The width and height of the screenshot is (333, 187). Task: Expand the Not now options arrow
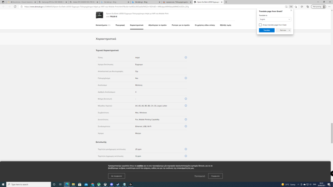289,30
